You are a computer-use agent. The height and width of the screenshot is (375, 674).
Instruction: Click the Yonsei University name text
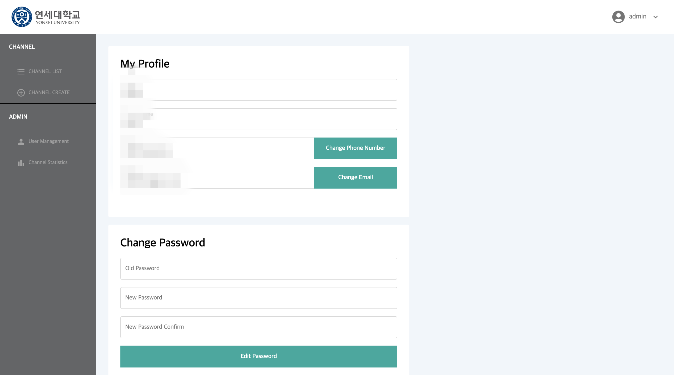(57, 17)
